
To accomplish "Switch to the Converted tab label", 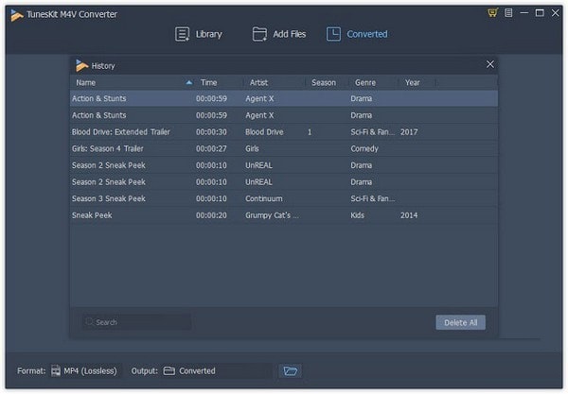I will 367,34.
